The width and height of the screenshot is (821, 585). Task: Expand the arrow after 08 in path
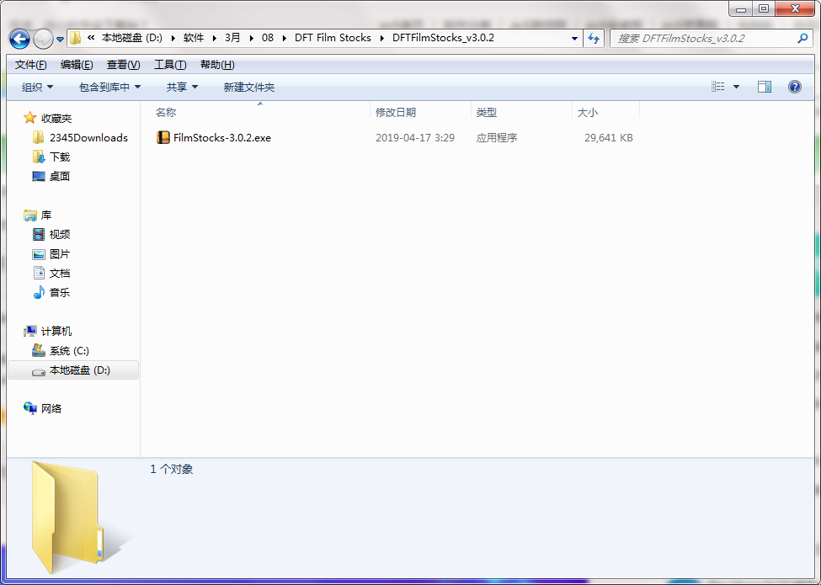tap(284, 38)
